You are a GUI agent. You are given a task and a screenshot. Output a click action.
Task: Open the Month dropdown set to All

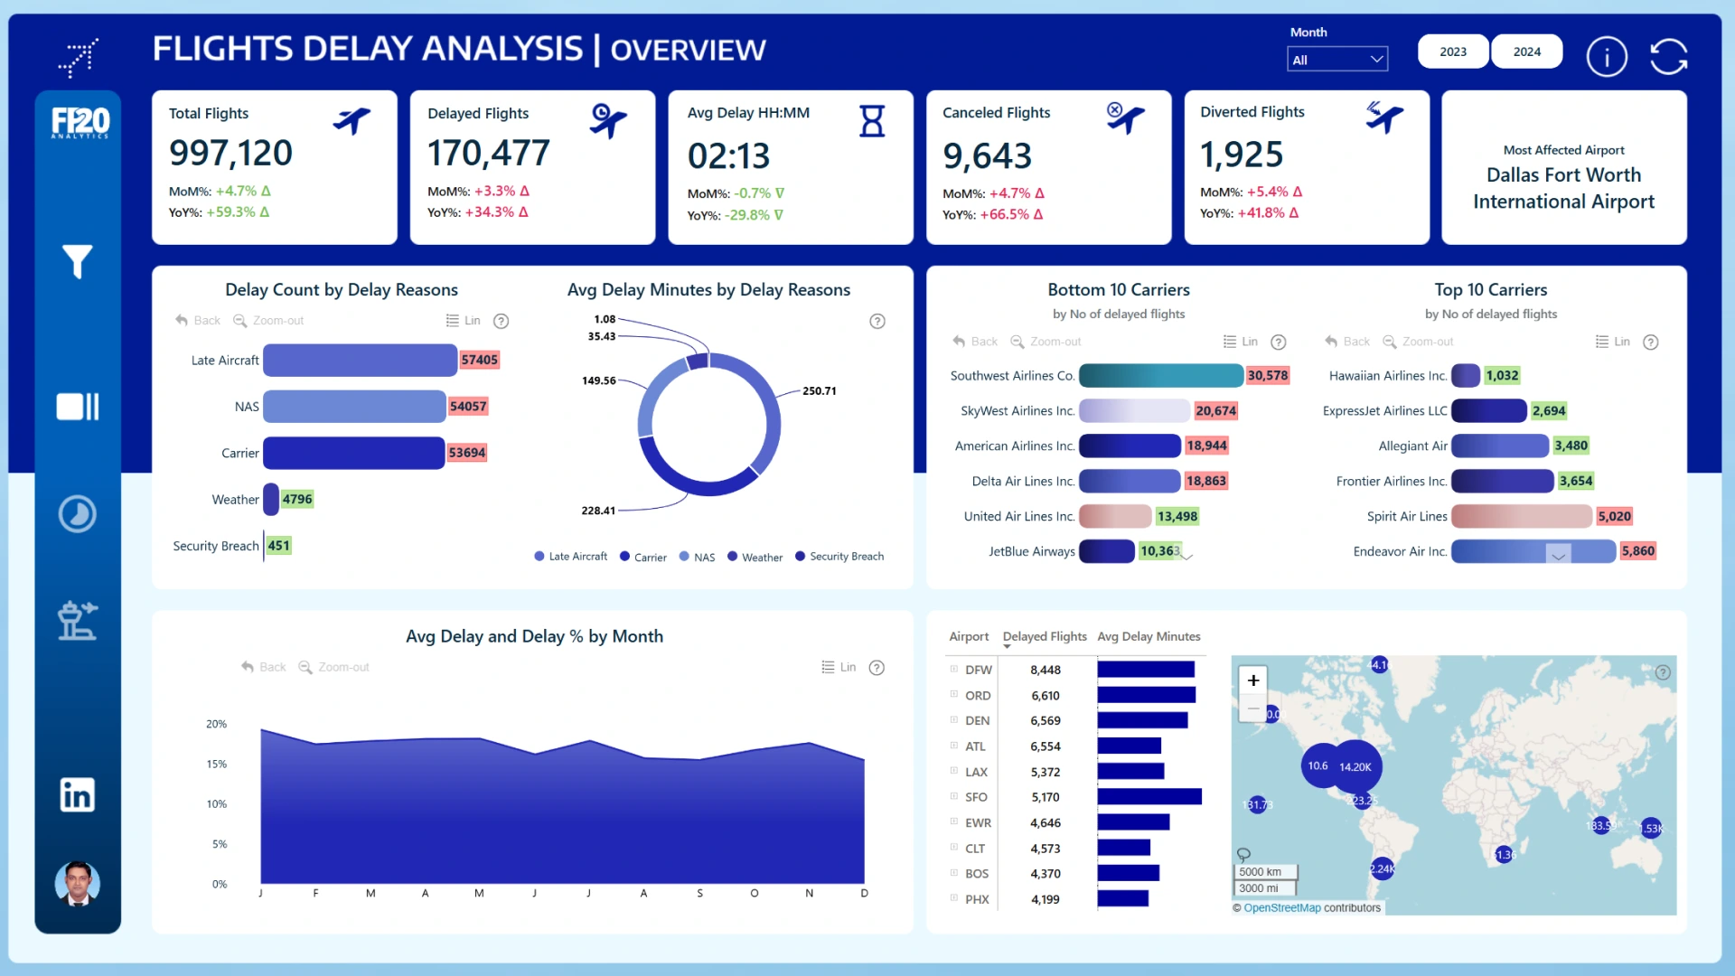(1337, 60)
